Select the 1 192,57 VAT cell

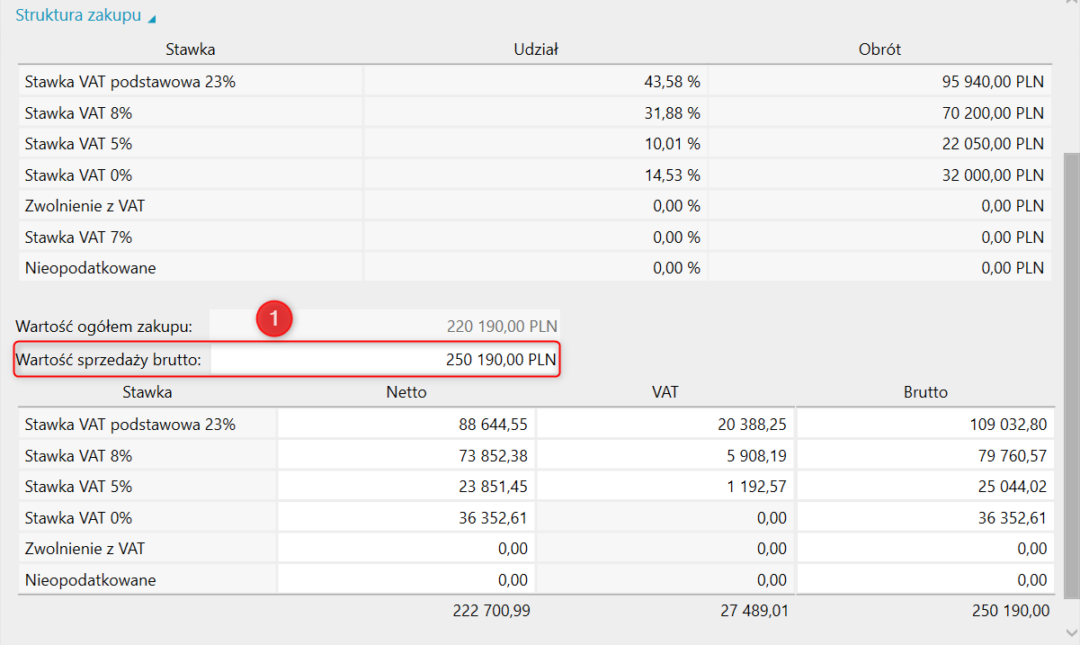665,487
